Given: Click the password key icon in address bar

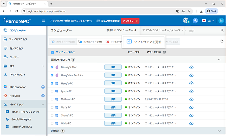Looking at the screenshot, I should [183, 11].
